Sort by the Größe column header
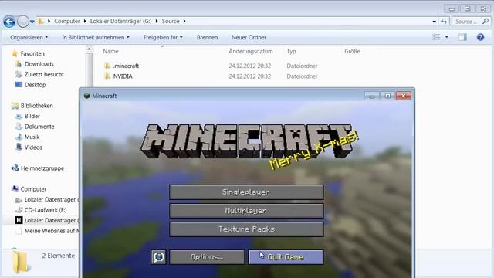This screenshot has width=494, height=278. [352, 51]
